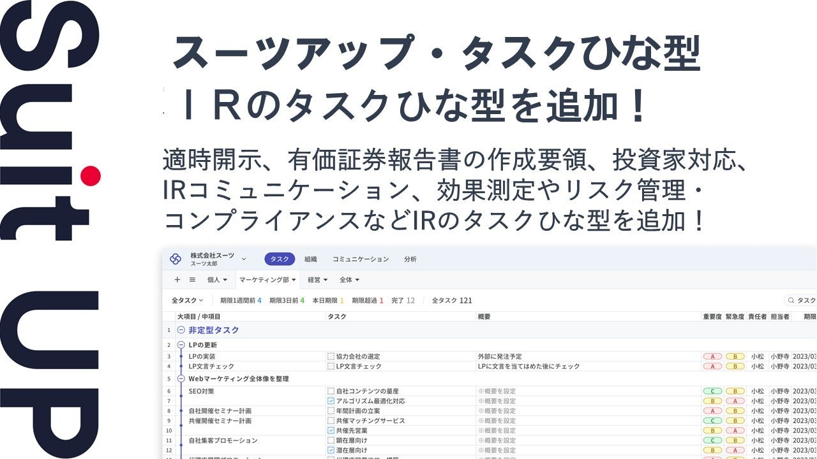
Task: Switch to the 組織 tab
Action: pos(311,259)
